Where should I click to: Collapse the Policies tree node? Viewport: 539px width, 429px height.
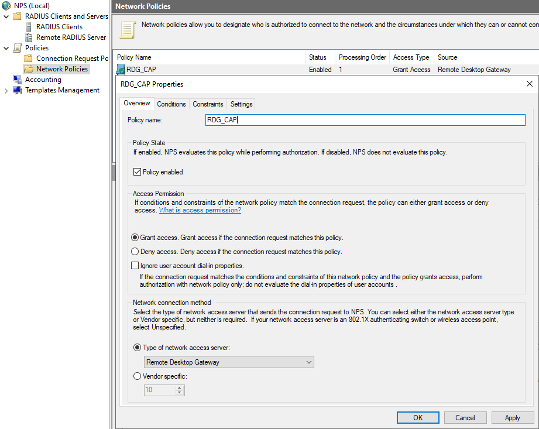6,48
